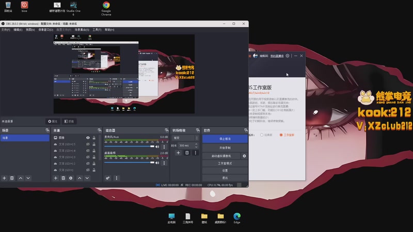Open the 麦克风/Aux three-dot options menu

[x=164, y=147]
